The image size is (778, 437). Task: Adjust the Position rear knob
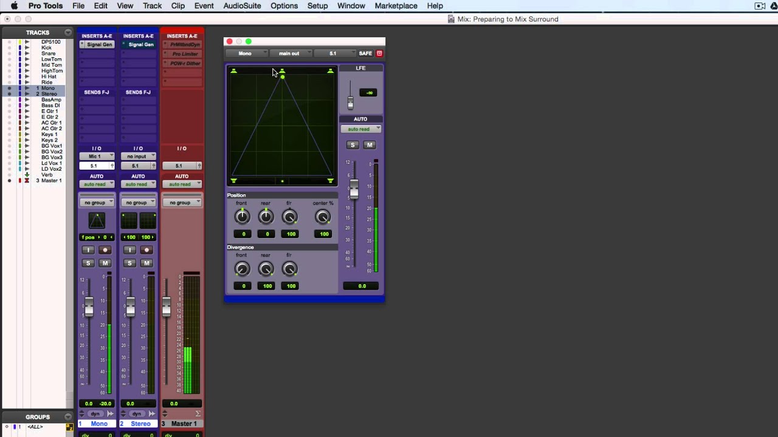pyautogui.click(x=266, y=217)
